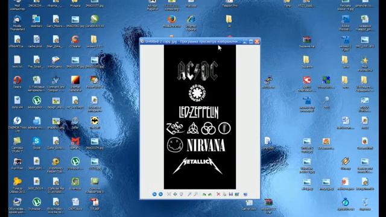Select Best Fit in viewer toolbar

pos(169,194)
